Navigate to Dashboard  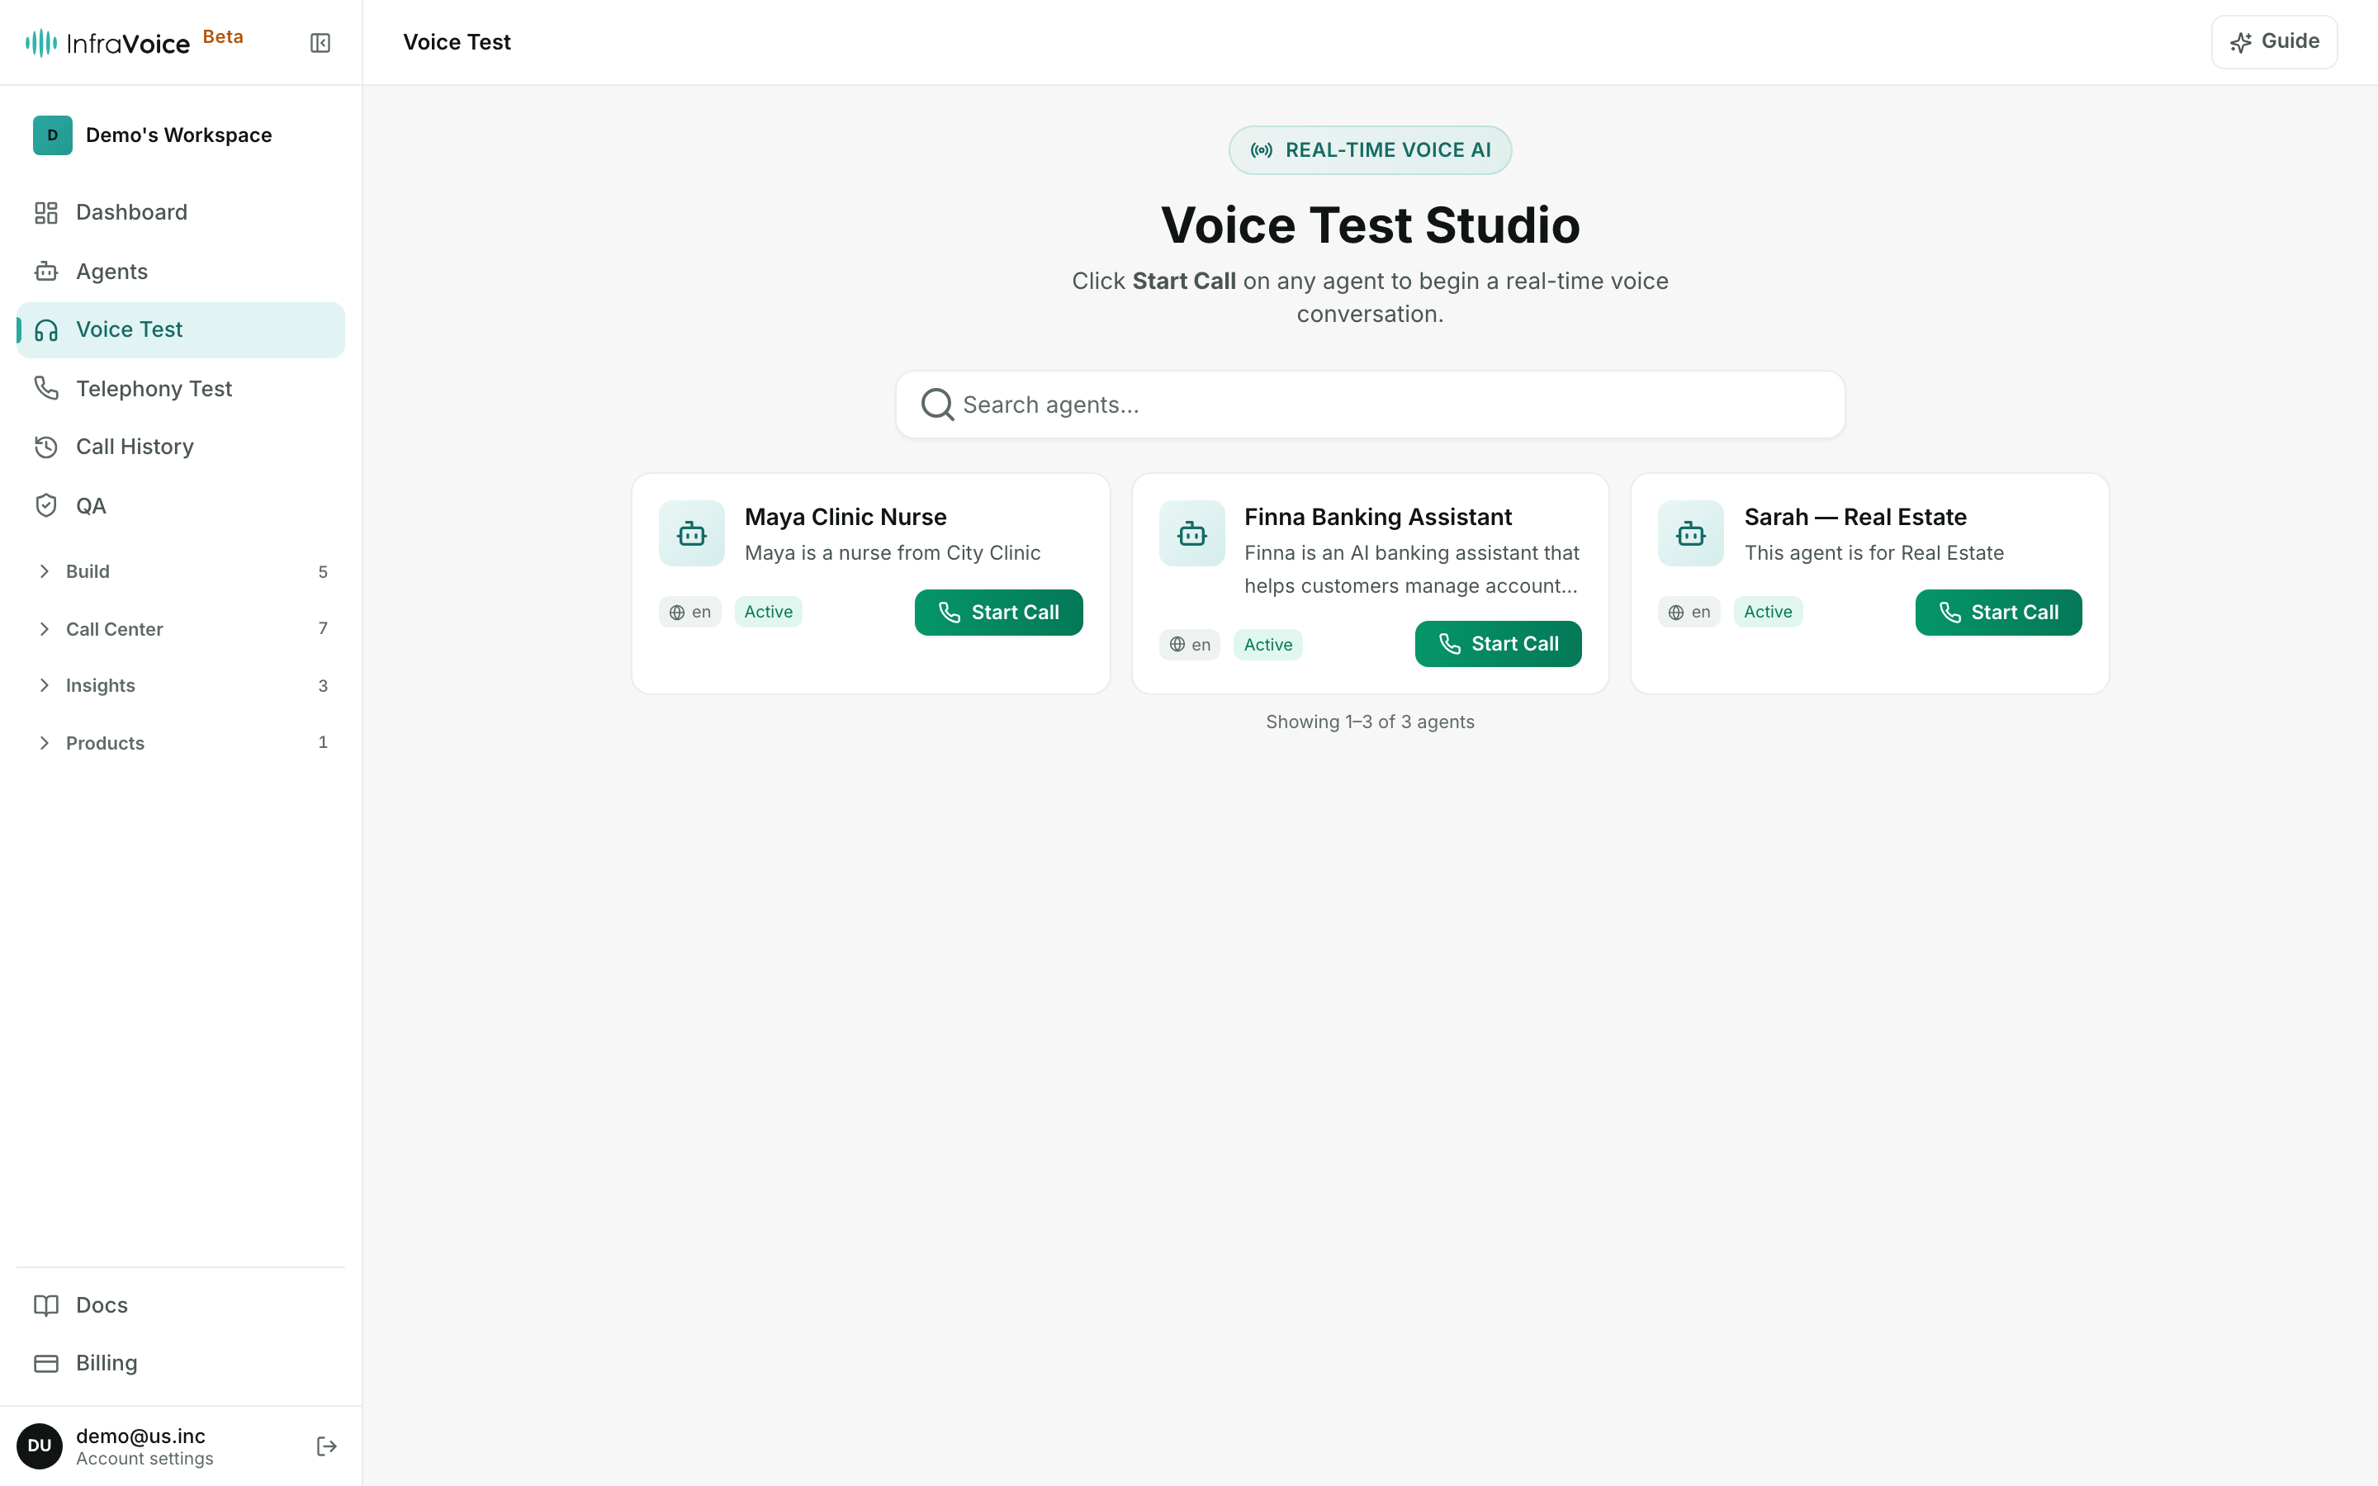[181, 212]
